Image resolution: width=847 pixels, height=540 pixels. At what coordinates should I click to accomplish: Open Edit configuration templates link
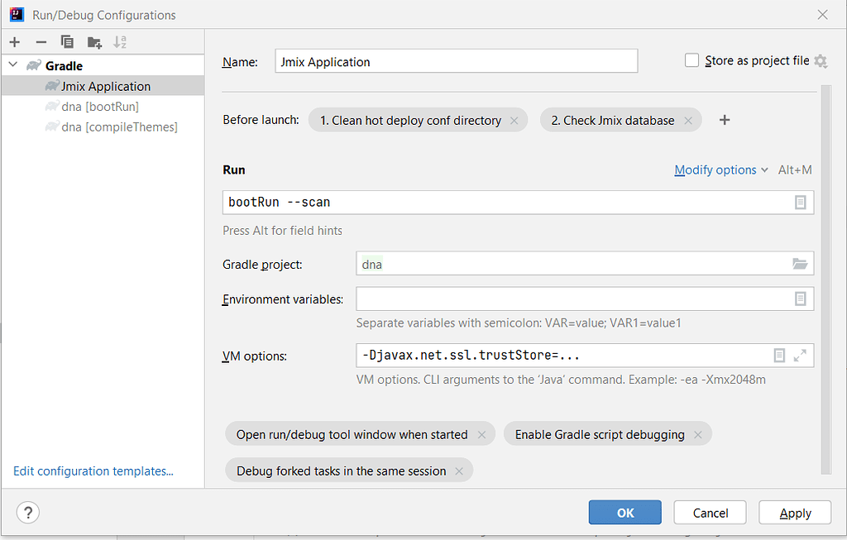[x=93, y=471]
